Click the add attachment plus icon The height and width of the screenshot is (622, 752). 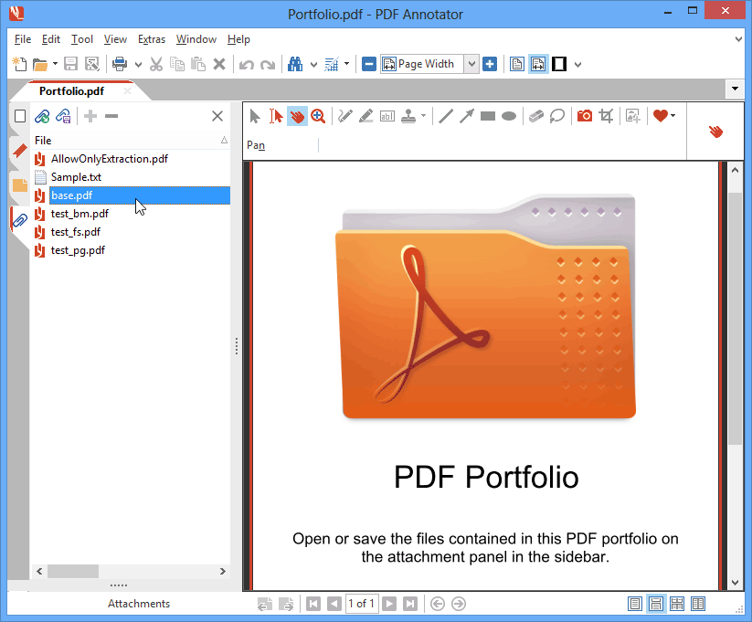tap(90, 116)
